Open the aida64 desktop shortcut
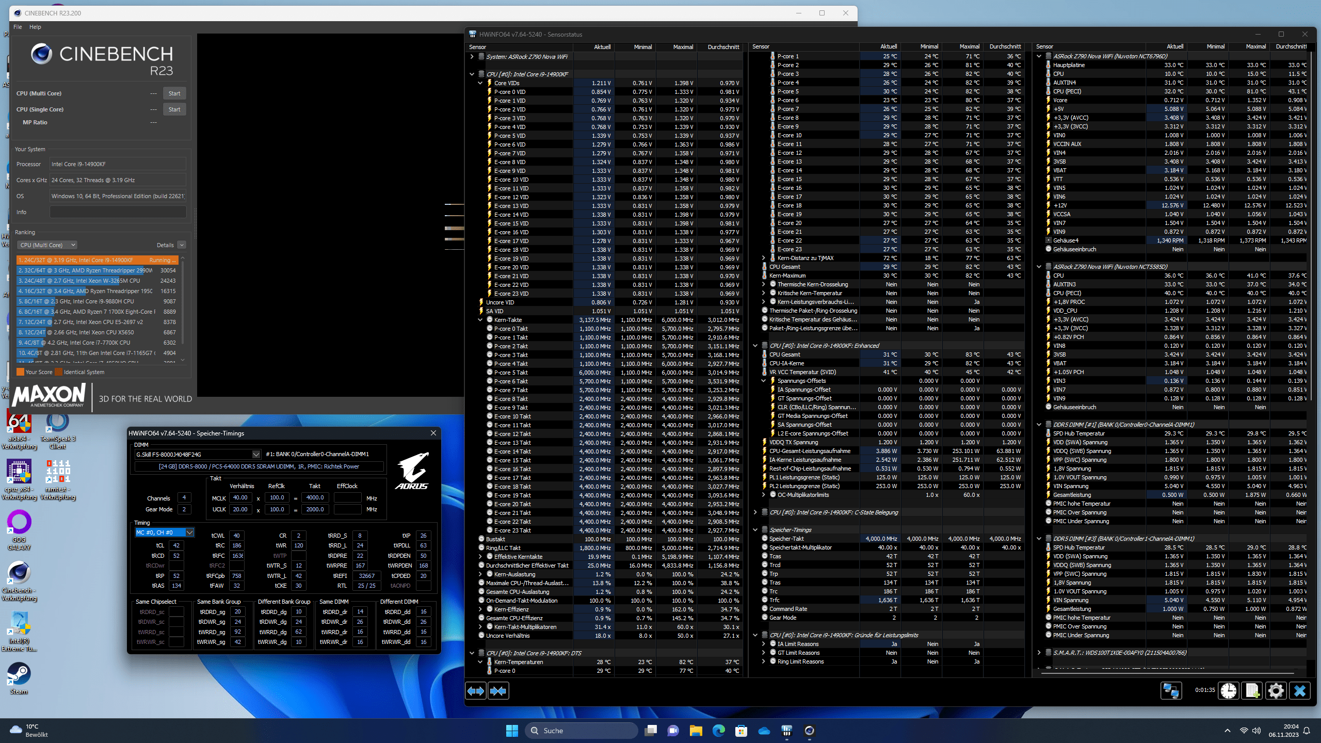Image resolution: width=1321 pixels, height=743 pixels. (x=19, y=430)
